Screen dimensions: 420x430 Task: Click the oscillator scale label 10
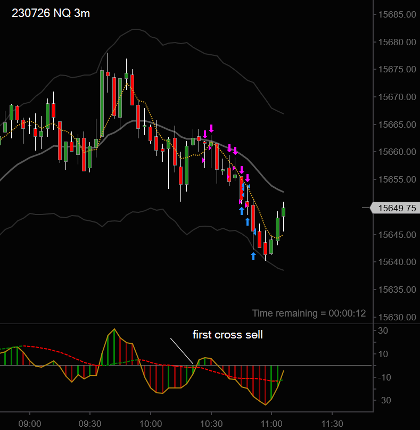383,354
